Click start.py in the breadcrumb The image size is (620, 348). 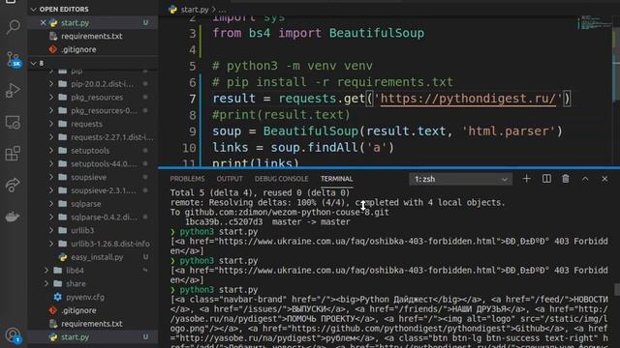(195, 9)
